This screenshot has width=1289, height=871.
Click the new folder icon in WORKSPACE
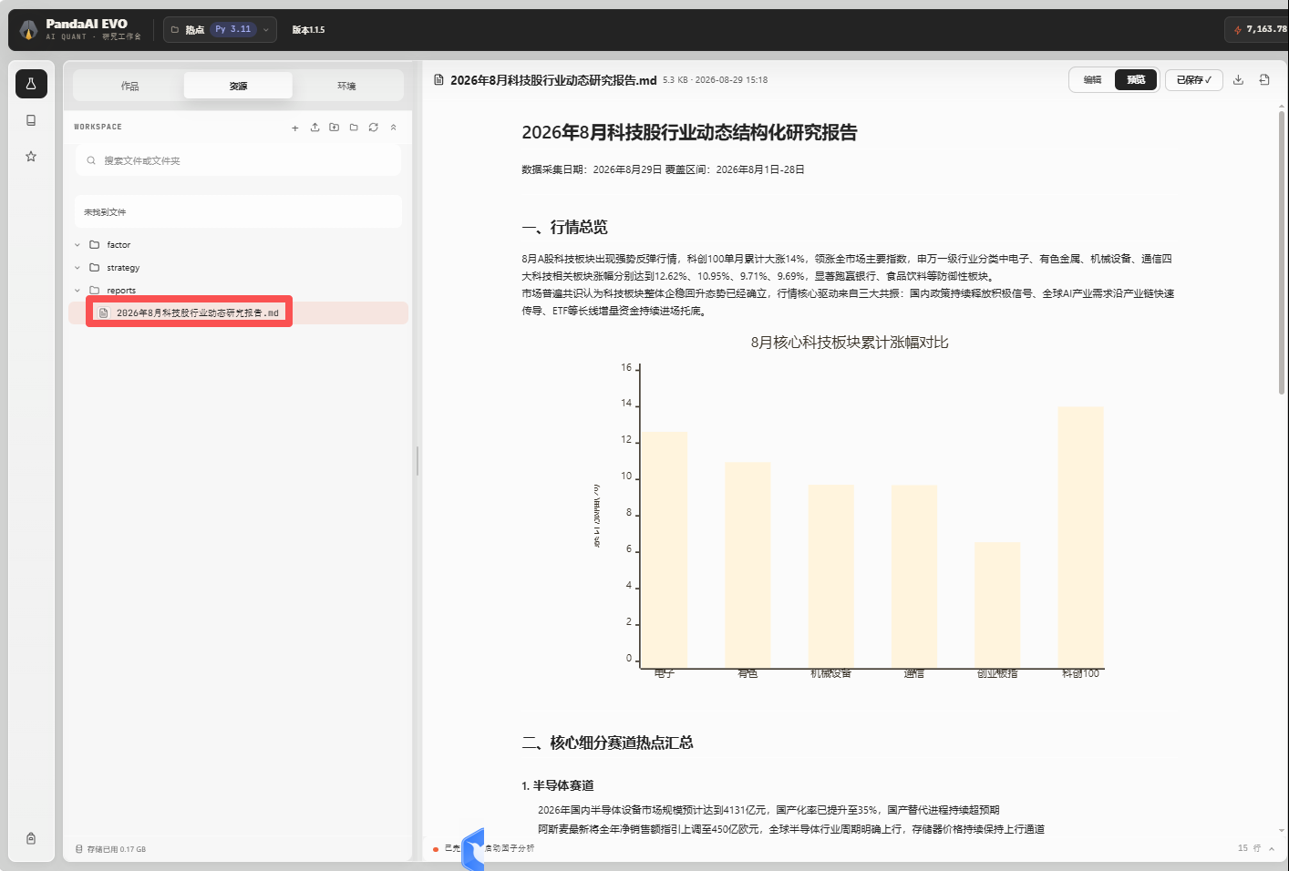[x=354, y=128]
